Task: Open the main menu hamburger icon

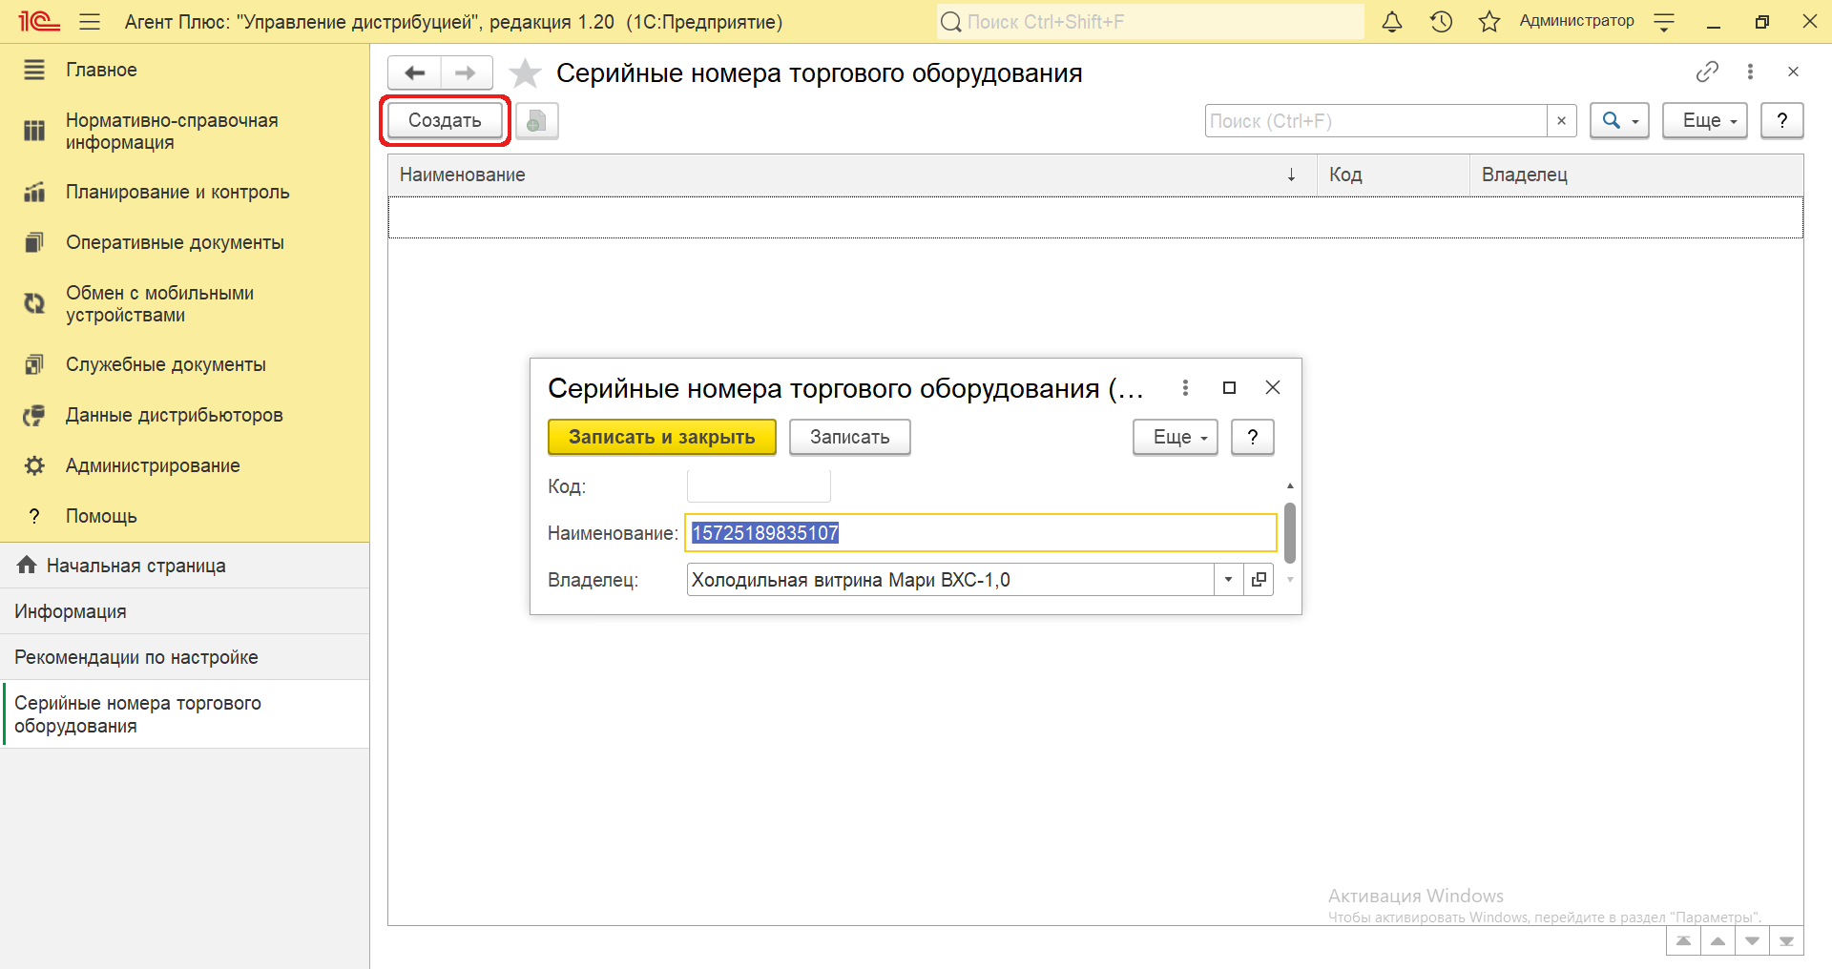Action: 90,21
